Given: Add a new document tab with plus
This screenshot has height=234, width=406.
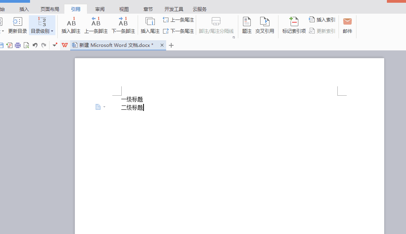Looking at the screenshot, I should click(x=171, y=45).
